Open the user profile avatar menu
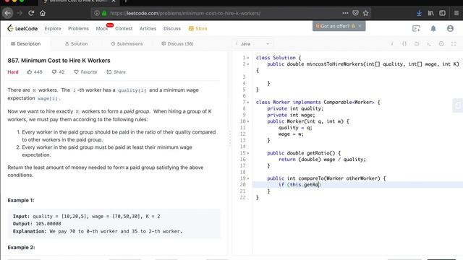463x260 pixels. [x=450, y=28]
